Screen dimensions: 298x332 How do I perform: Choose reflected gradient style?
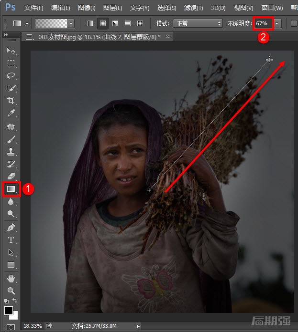128,23
